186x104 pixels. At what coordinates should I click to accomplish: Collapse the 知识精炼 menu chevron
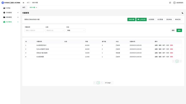click(18, 22)
